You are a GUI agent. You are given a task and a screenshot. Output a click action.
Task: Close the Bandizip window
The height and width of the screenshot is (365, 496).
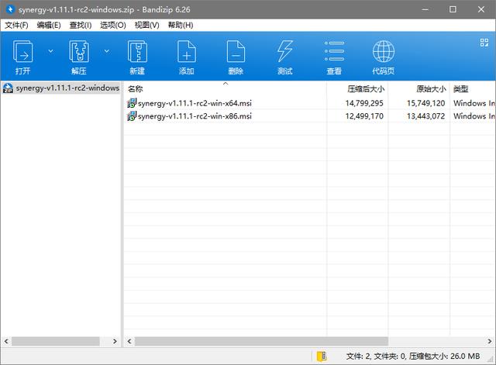pyautogui.click(x=480, y=9)
